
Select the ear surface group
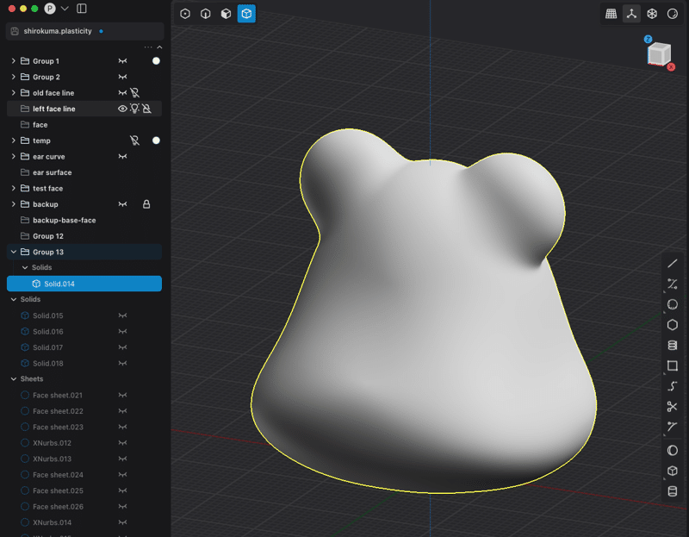[84, 172]
